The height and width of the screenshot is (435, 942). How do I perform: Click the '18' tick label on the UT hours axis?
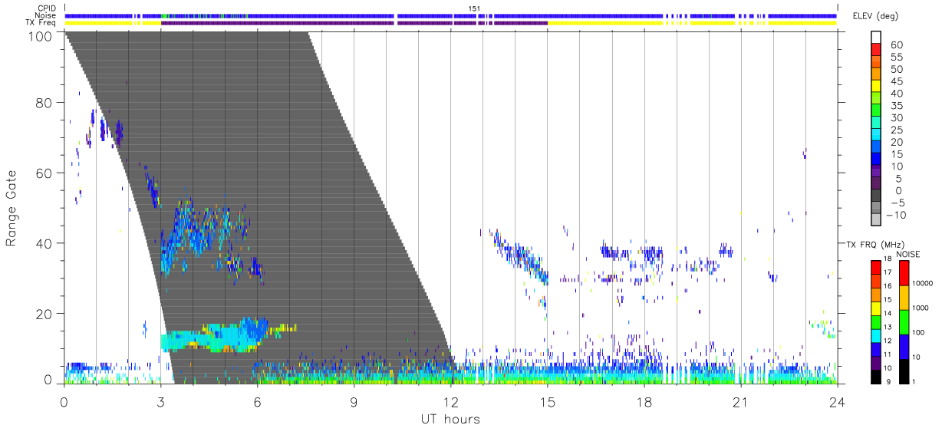pyautogui.click(x=644, y=400)
